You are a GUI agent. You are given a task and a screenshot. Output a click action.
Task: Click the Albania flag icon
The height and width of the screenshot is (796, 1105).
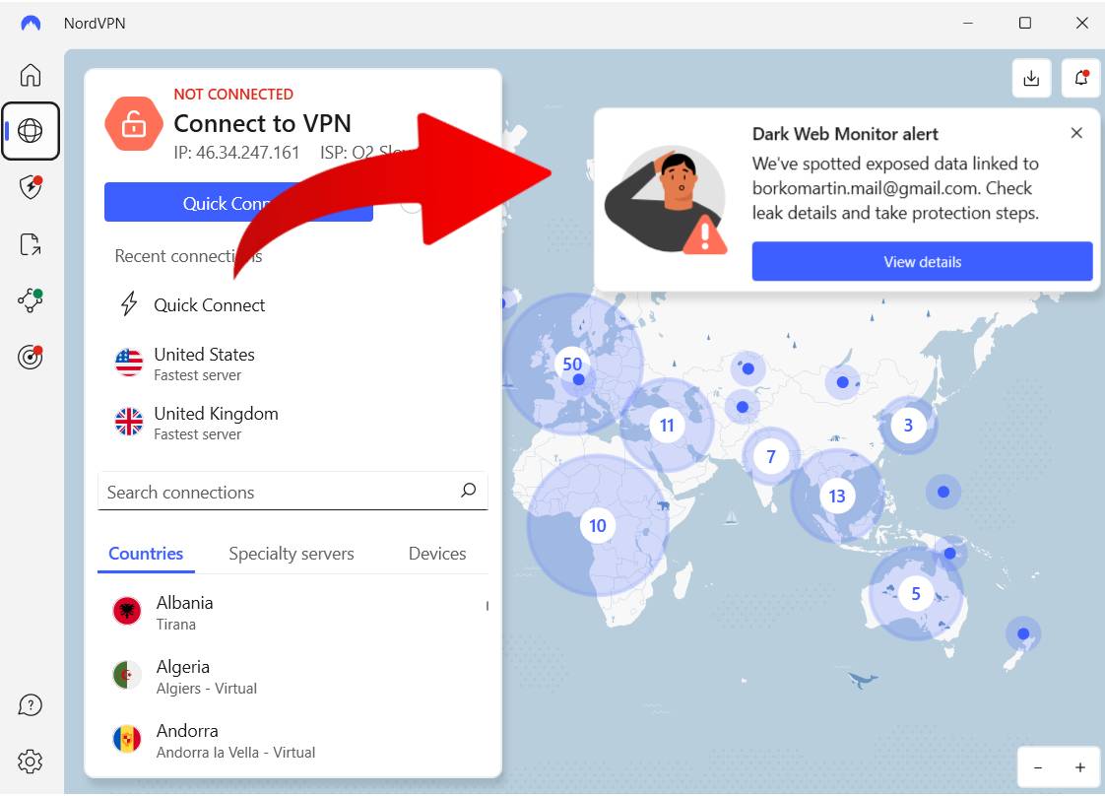point(127,611)
